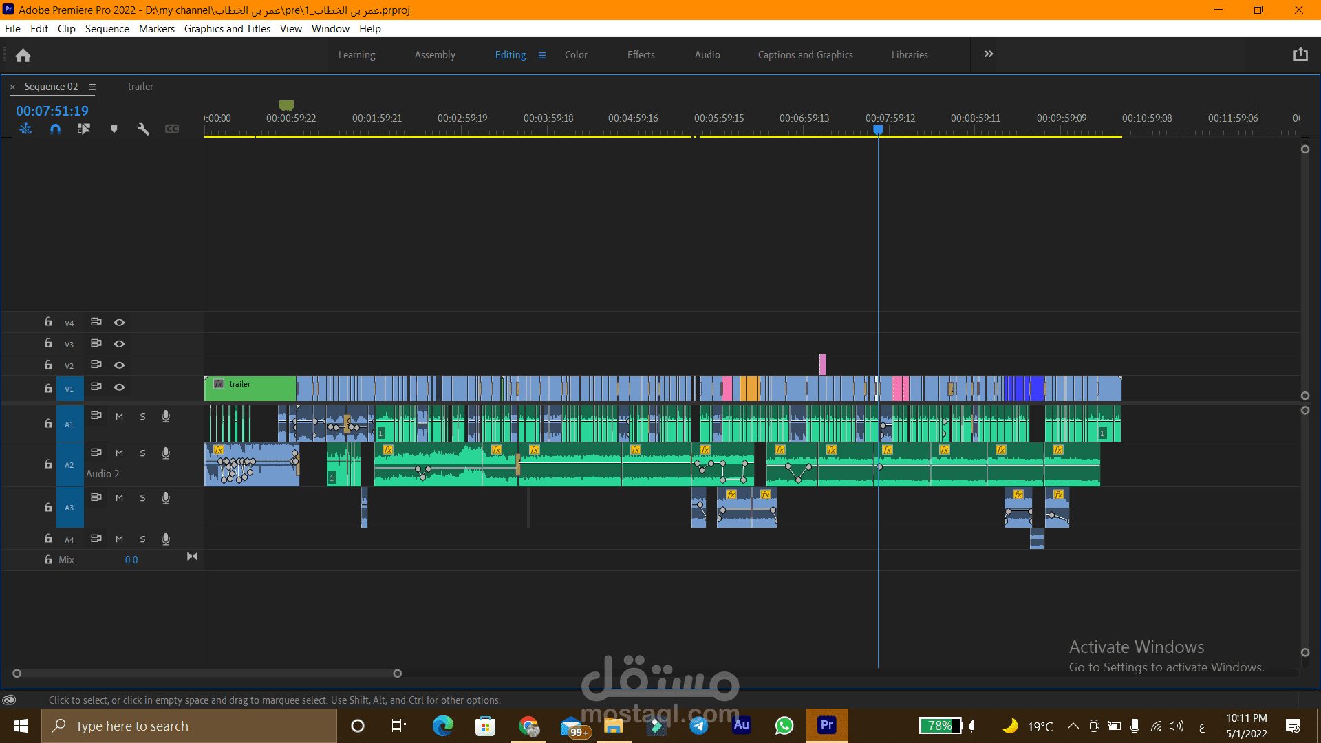Screen dimensions: 1321x743
Task: Open Timeline Display Settings wrench
Action: pyautogui.click(x=143, y=129)
